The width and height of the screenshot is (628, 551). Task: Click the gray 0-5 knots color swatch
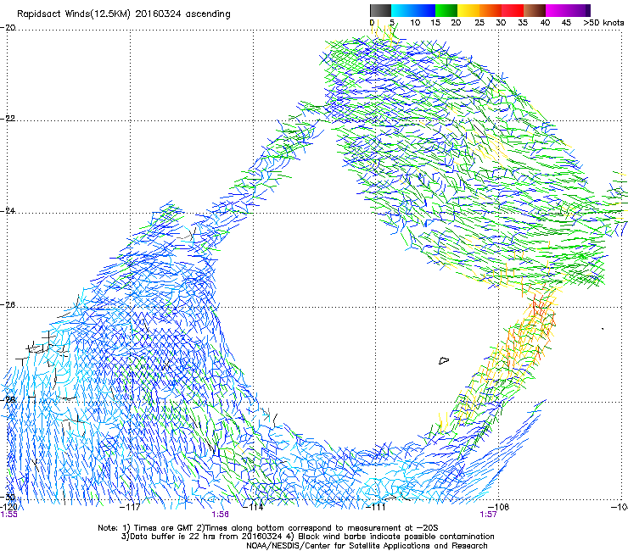[380, 10]
